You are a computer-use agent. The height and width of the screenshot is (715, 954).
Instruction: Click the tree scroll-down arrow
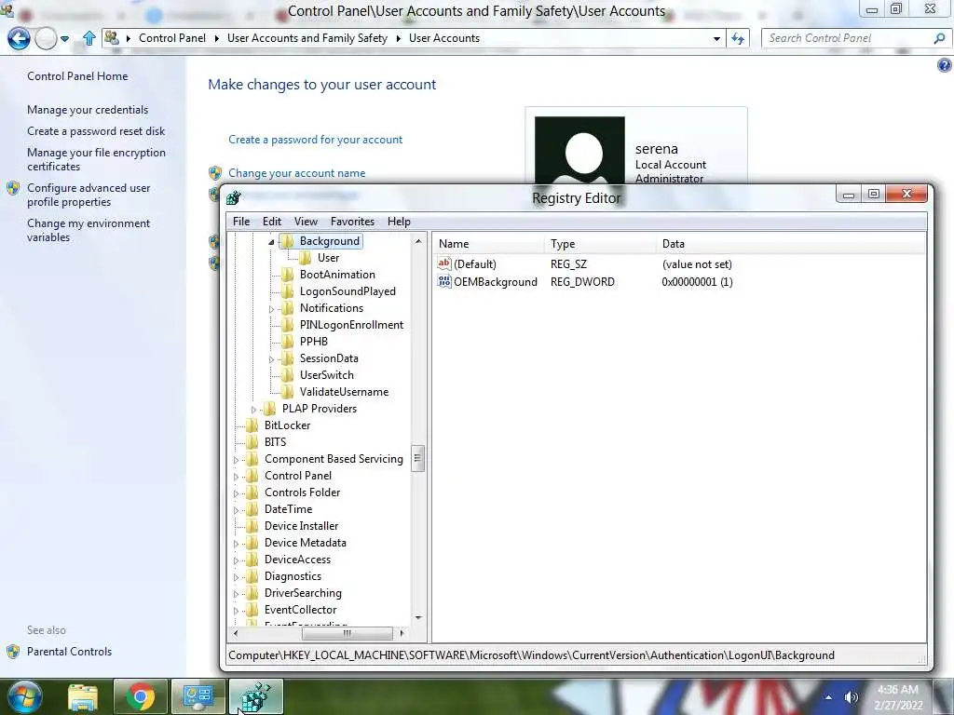(418, 618)
